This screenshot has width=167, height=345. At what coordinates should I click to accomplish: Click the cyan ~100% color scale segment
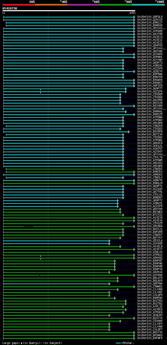(148, 5)
